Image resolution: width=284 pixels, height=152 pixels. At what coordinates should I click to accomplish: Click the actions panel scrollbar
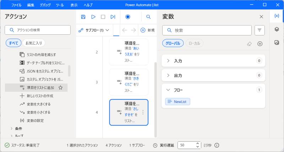point(69,71)
